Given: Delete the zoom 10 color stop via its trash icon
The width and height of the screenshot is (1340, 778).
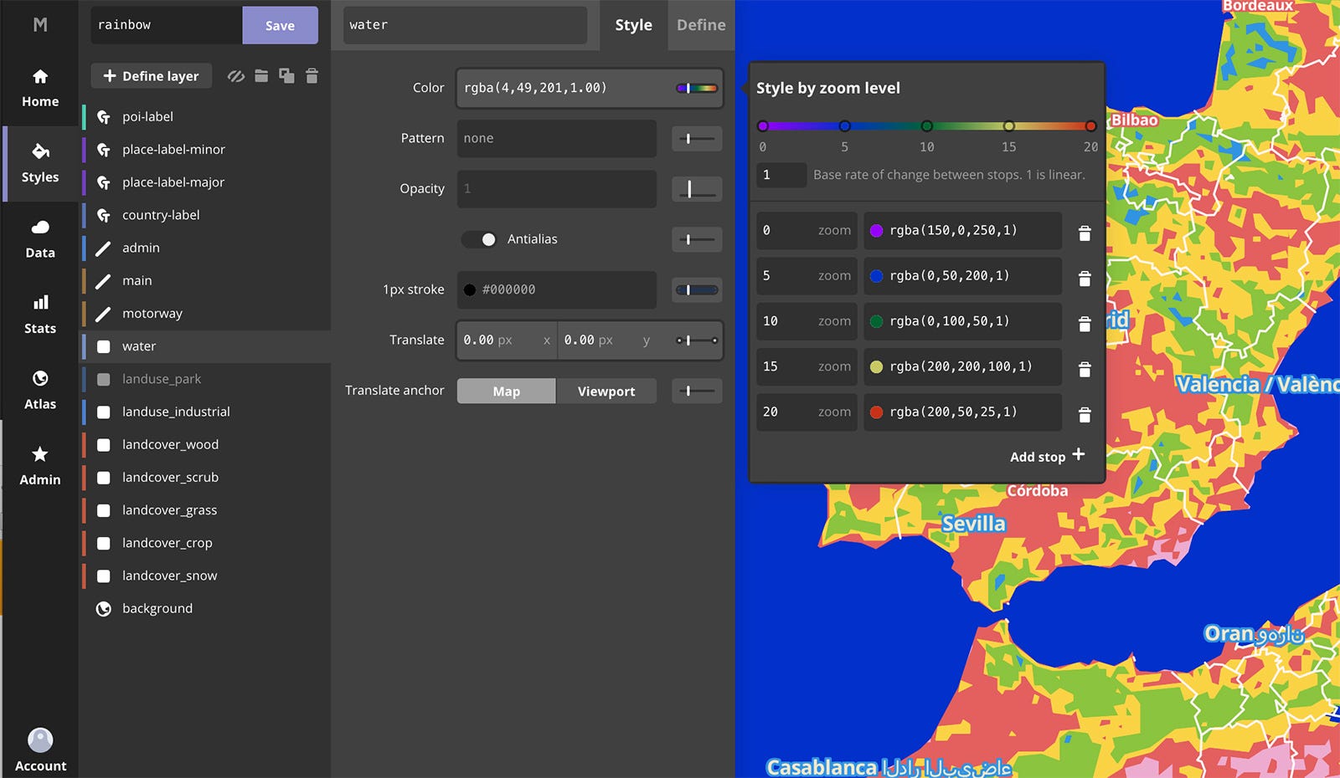Looking at the screenshot, I should [1085, 322].
